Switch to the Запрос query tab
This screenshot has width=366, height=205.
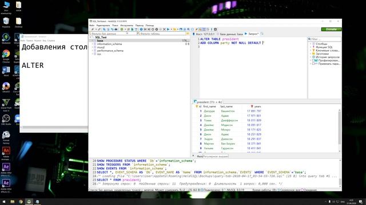tap(252, 34)
